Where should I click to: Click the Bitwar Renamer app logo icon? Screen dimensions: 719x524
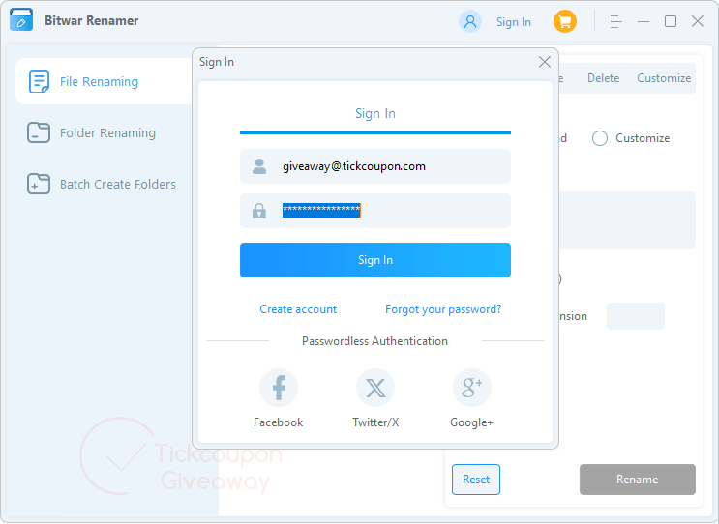(x=21, y=20)
